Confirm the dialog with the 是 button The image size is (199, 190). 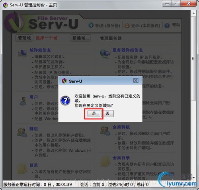tap(94, 113)
